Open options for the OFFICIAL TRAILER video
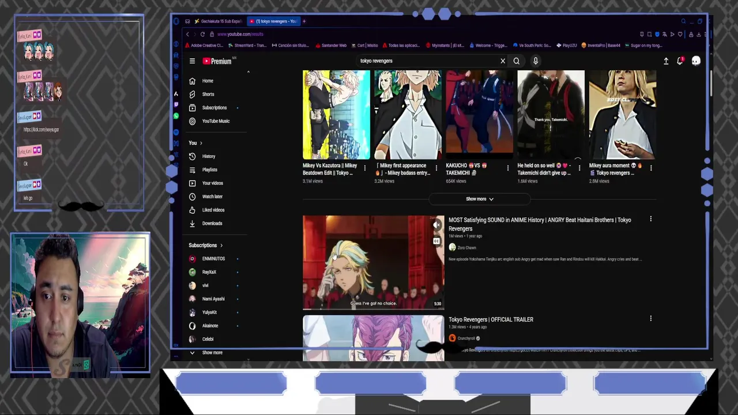Image resolution: width=738 pixels, height=415 pixels. coord(651,318)
